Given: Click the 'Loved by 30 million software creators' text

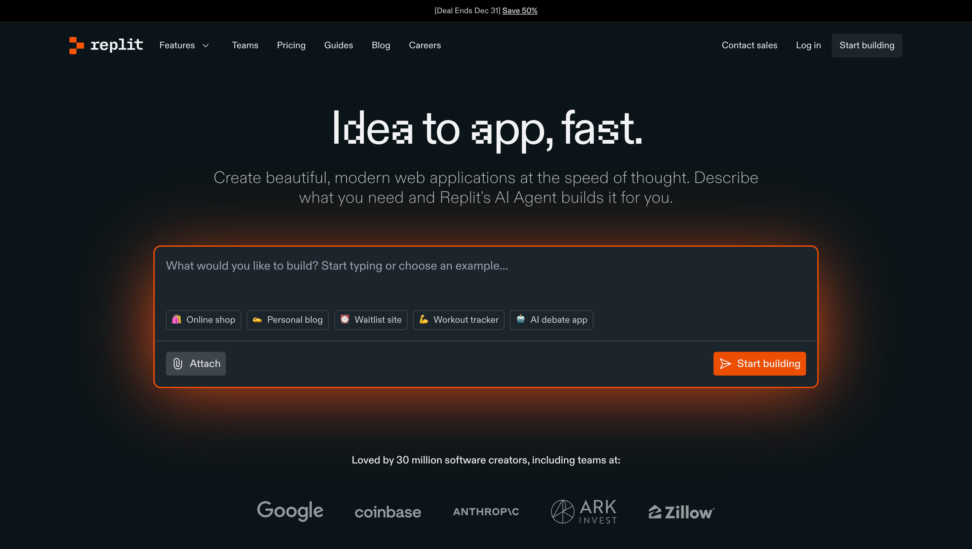Looking at the screenshot, I should [x=486, y=460].
